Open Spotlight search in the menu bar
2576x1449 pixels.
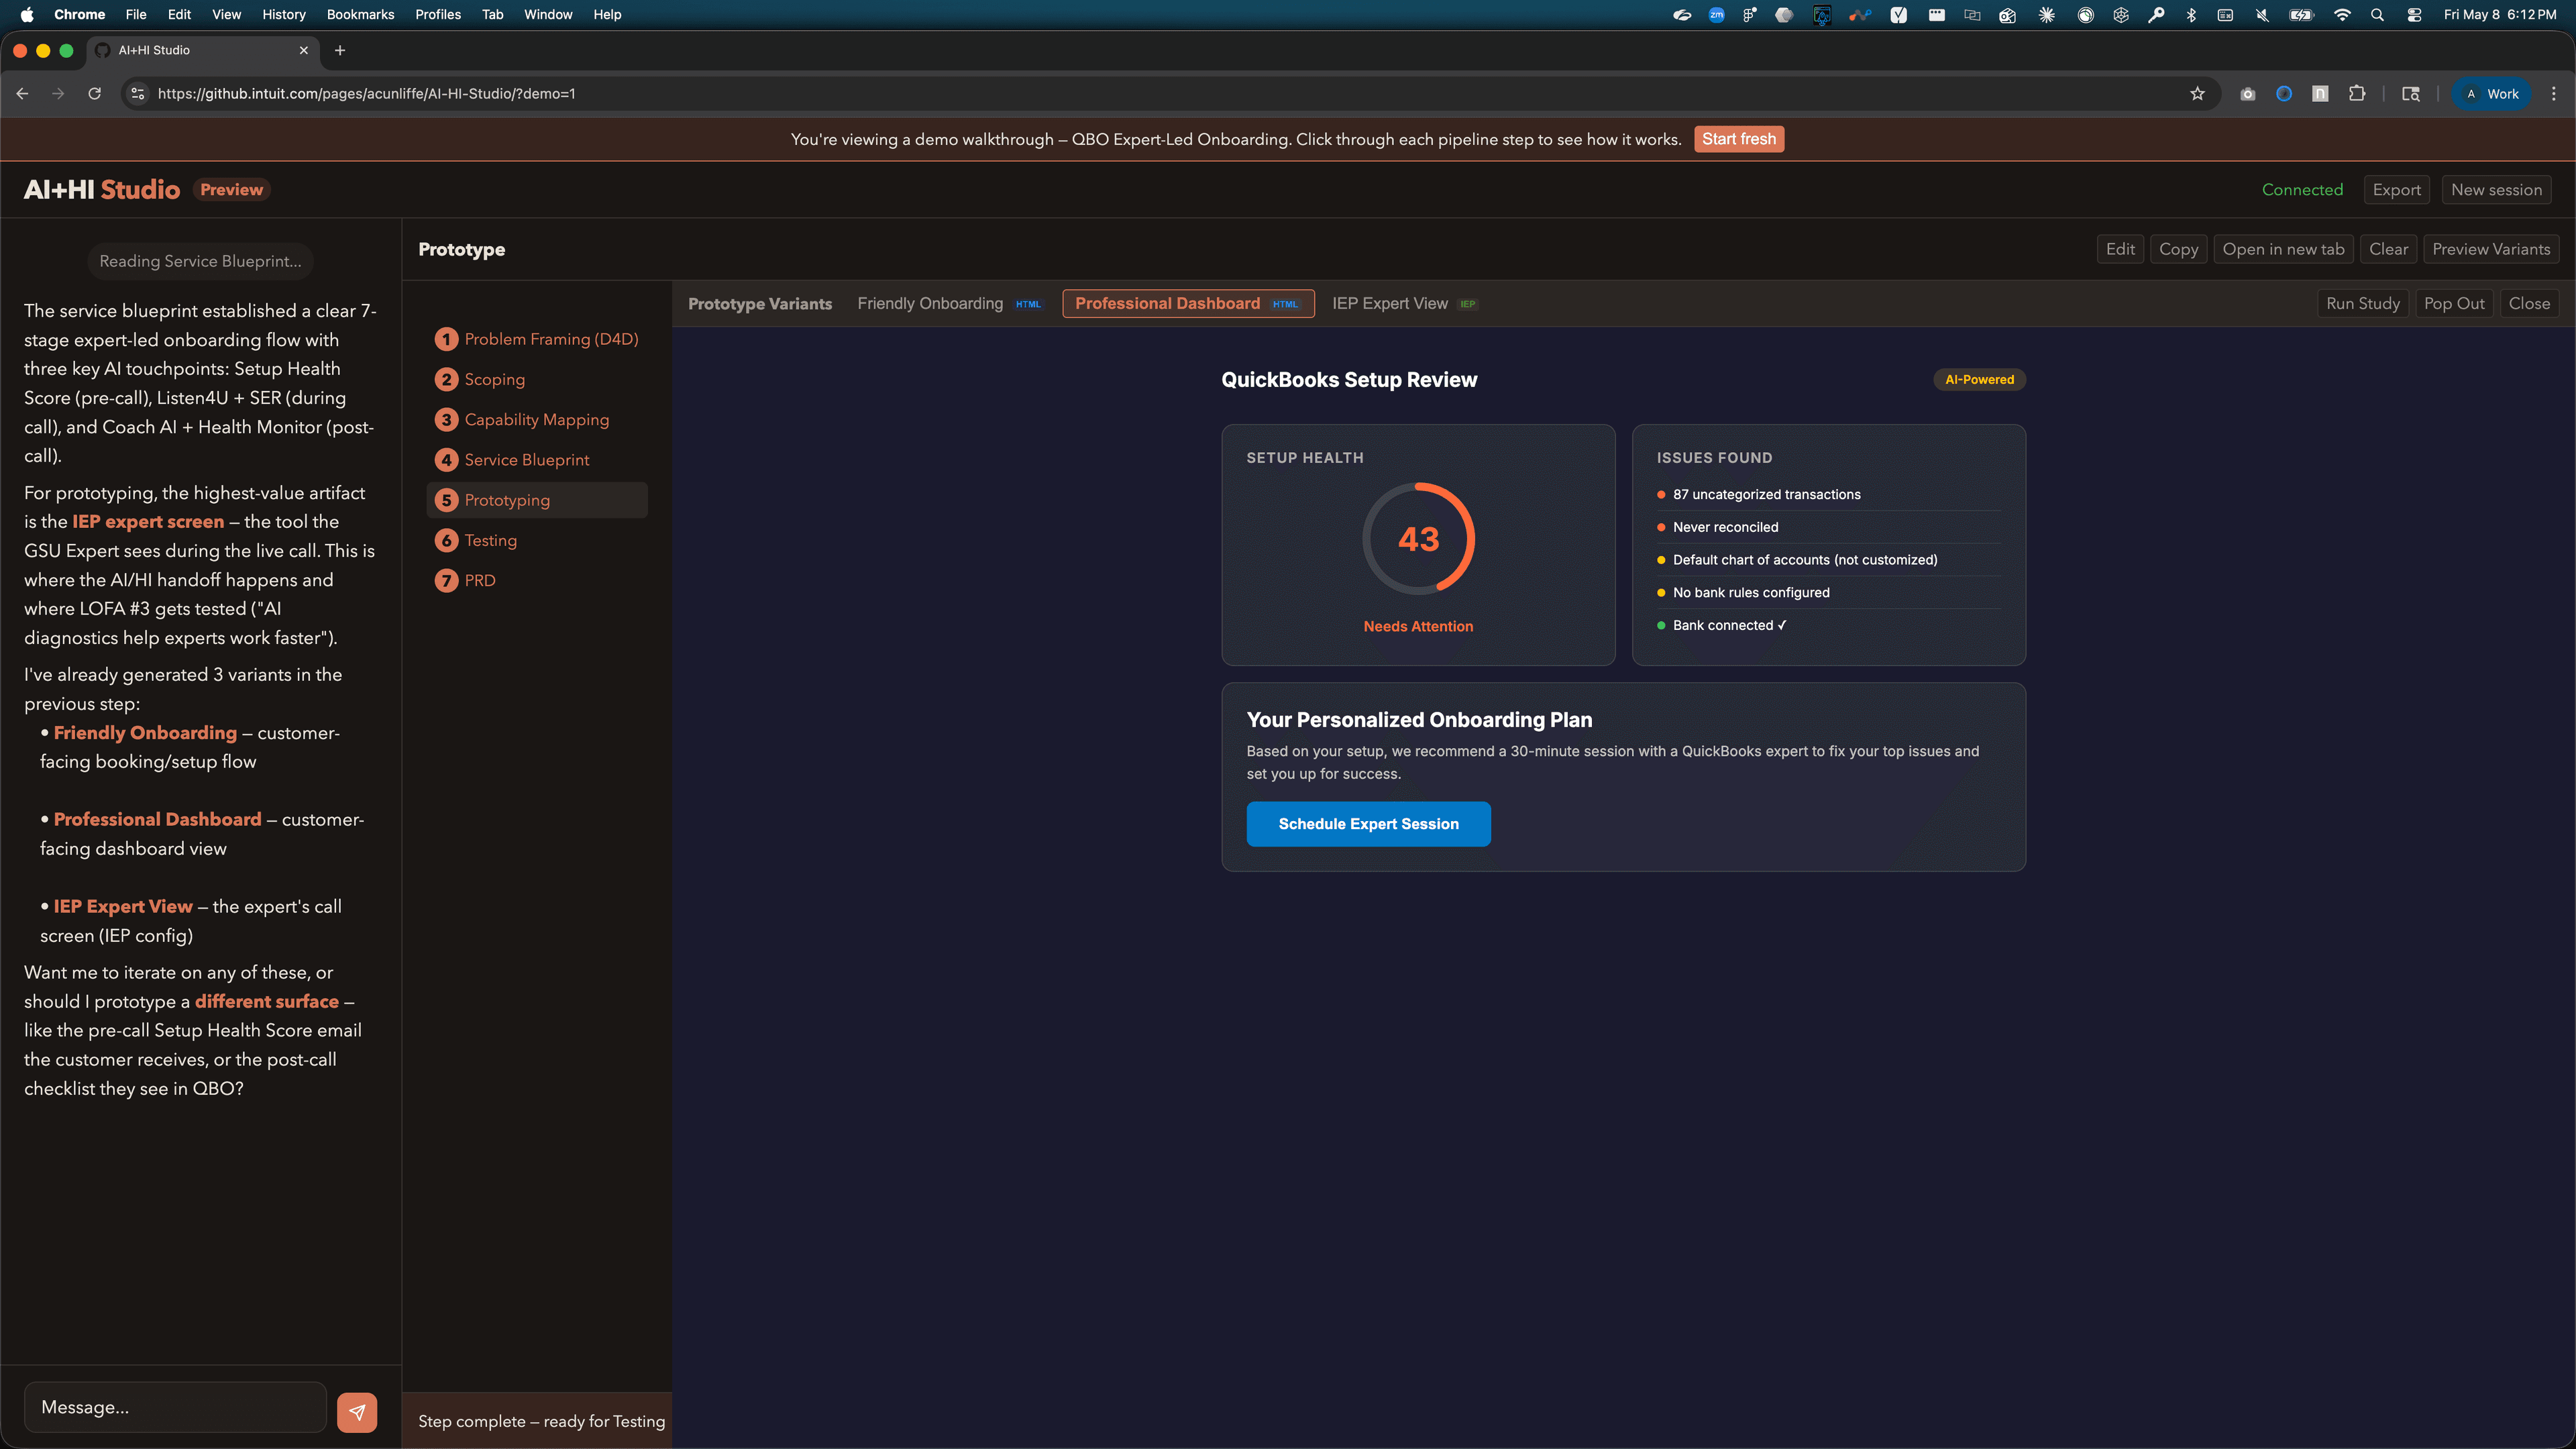[2377, 14]
